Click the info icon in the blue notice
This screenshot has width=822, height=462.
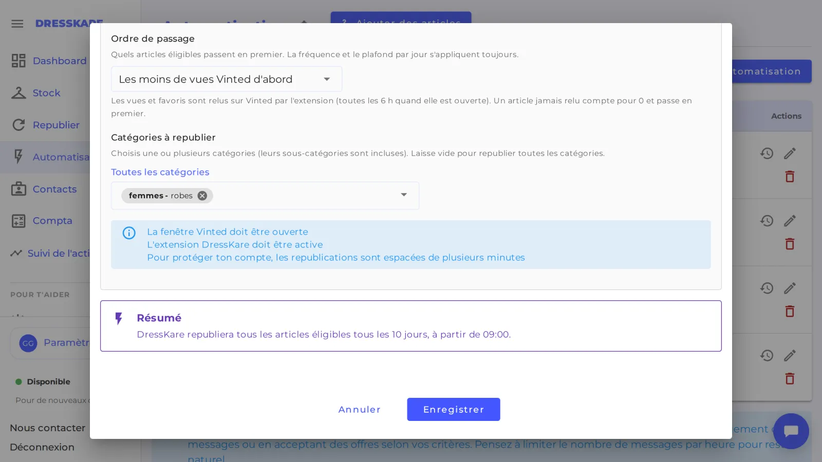(129, 233)
